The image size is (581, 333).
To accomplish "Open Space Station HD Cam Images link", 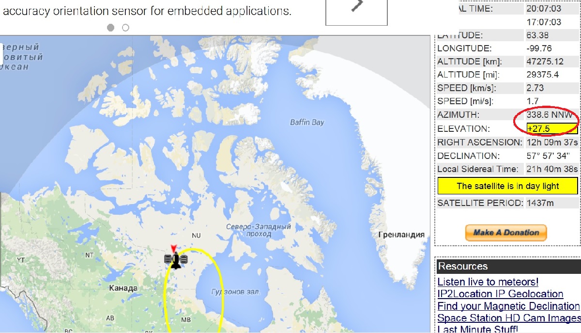I will pos(509,318).
